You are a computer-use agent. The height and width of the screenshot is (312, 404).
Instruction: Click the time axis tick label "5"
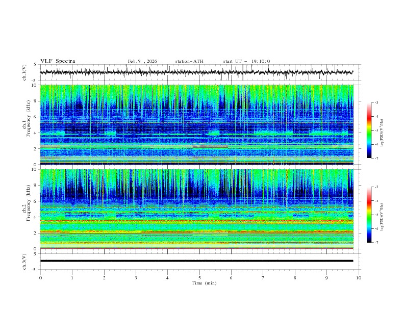coord(199,278)
